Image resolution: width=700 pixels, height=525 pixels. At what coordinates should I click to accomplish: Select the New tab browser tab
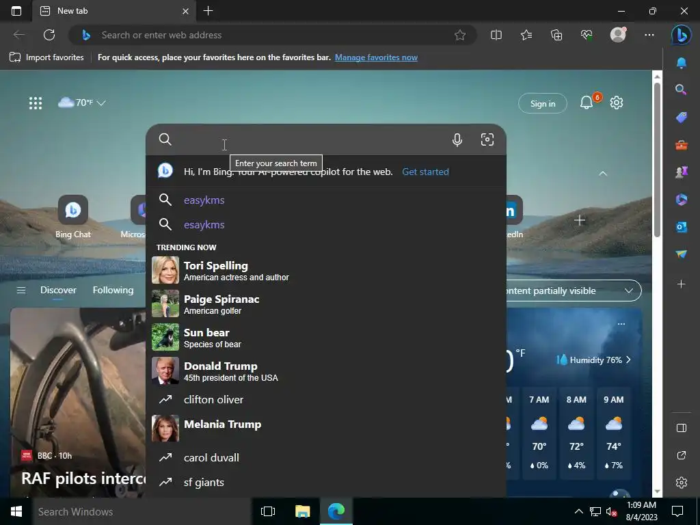[114, 11]
